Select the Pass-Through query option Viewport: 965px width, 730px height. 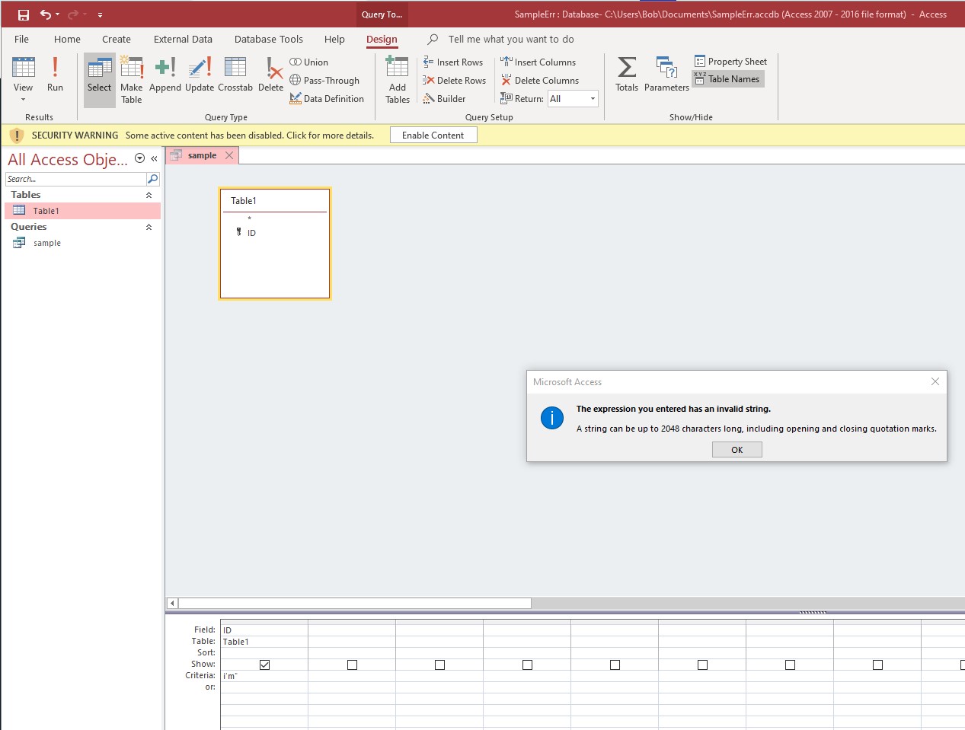pos(324,81)
